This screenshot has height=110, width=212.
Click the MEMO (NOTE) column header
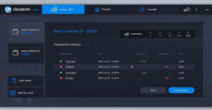pos(66,54)
